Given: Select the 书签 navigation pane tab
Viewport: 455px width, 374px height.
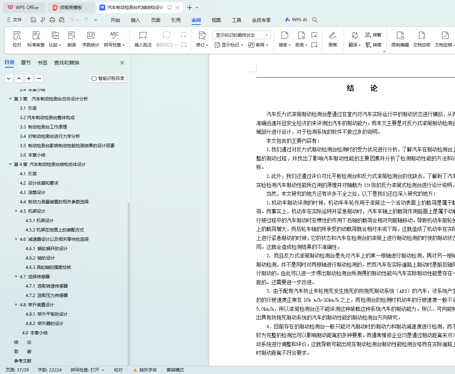Looking at the screenshot, I should pyautogui.click(x=43, y=63).
